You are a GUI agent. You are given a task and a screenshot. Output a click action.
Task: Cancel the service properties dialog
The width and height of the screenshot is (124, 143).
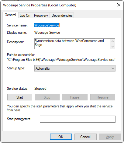click(85, 137)
